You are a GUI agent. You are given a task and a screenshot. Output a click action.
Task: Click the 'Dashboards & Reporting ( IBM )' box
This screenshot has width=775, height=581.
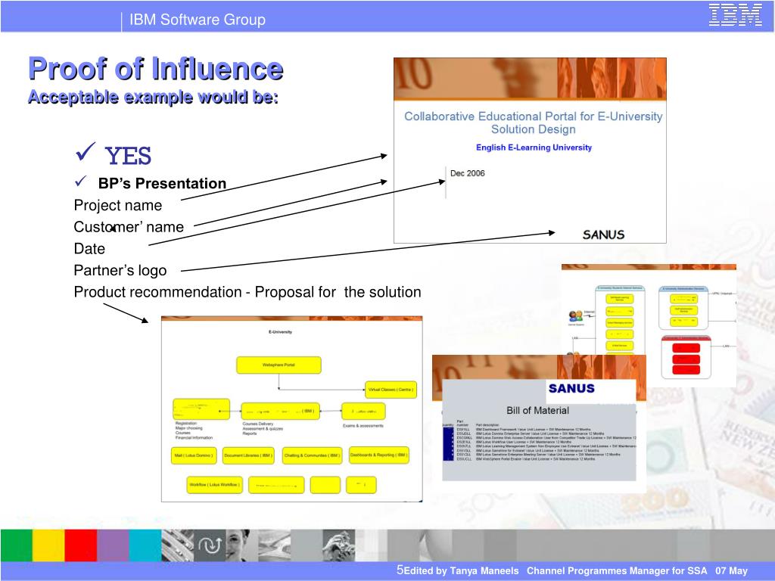[x=379, y=455]
